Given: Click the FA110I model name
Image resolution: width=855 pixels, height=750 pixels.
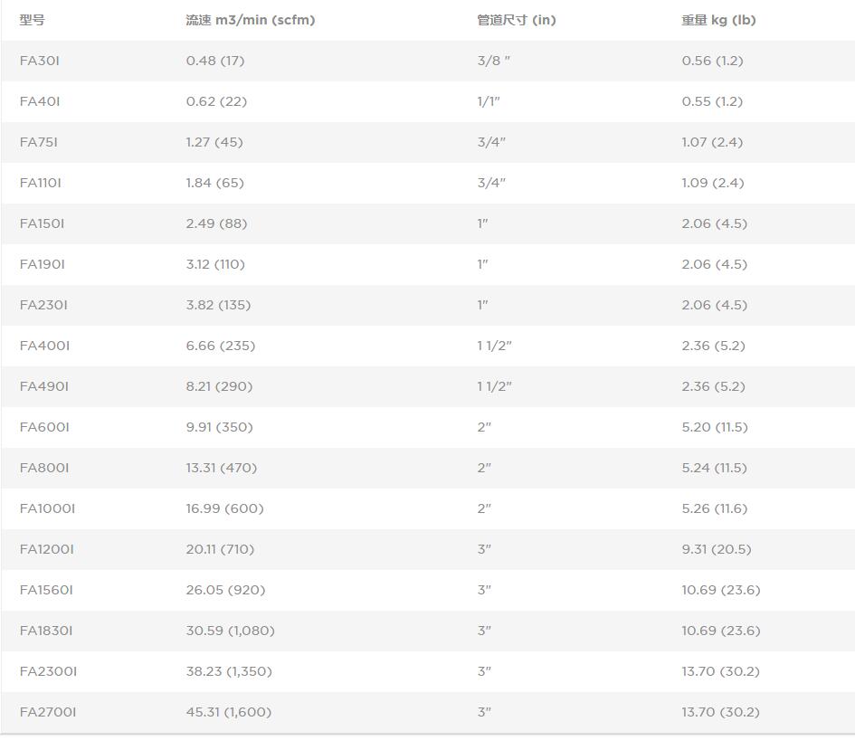Looking at the screenshot, I should (41, 183).
